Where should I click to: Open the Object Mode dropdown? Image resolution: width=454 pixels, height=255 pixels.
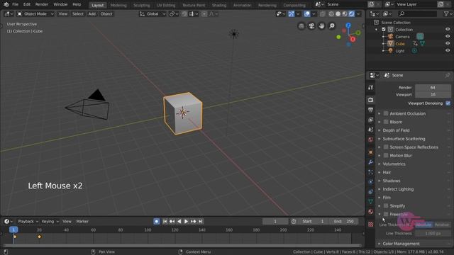pos(35,14)
